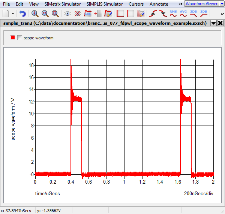Open the SIMPLIS Simulator menu

(x=104, y=4)
